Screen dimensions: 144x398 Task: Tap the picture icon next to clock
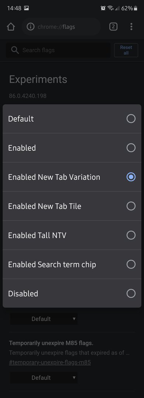[x=26, y=8]
